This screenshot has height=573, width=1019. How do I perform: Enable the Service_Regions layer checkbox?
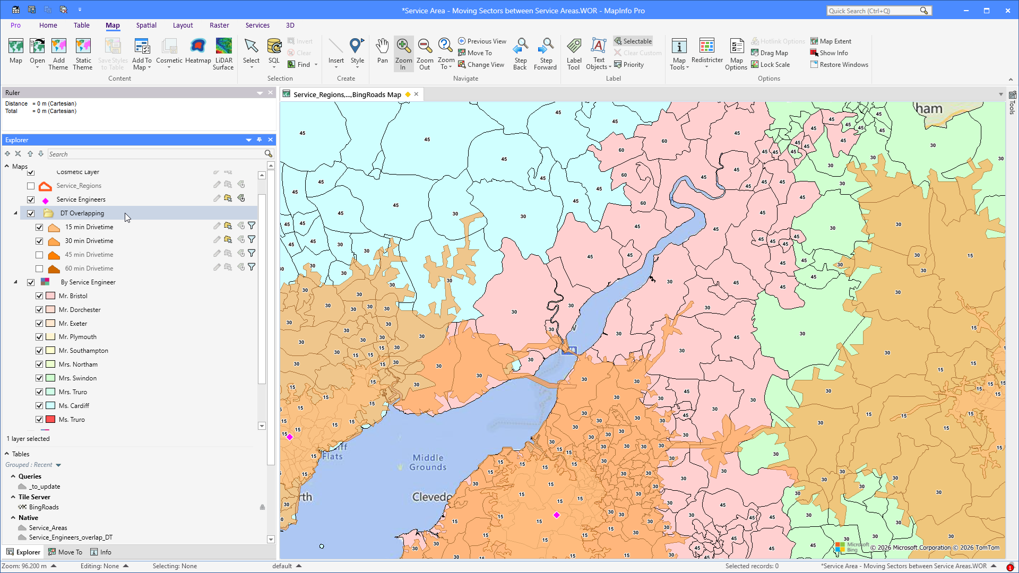click(x=31, y=186)
